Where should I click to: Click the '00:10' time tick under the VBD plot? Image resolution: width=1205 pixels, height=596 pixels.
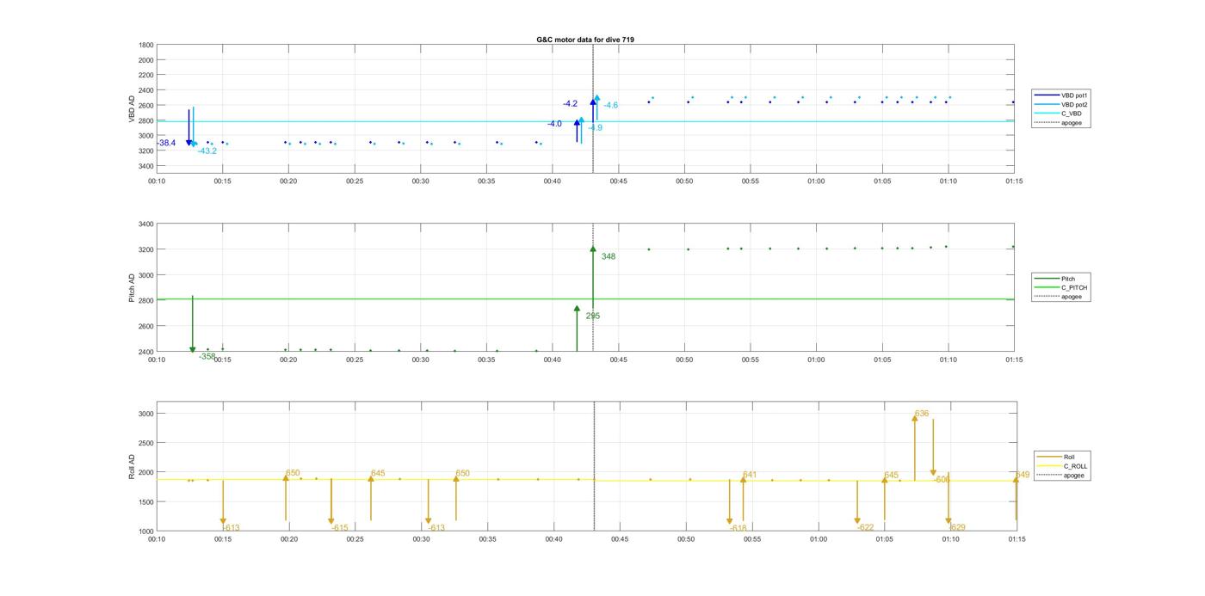[x=156, y=181]
